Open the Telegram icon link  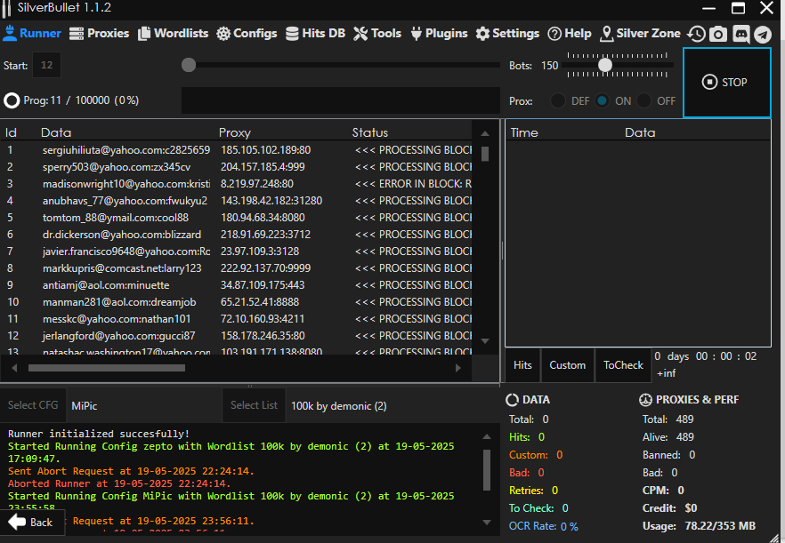pos(763,34)
